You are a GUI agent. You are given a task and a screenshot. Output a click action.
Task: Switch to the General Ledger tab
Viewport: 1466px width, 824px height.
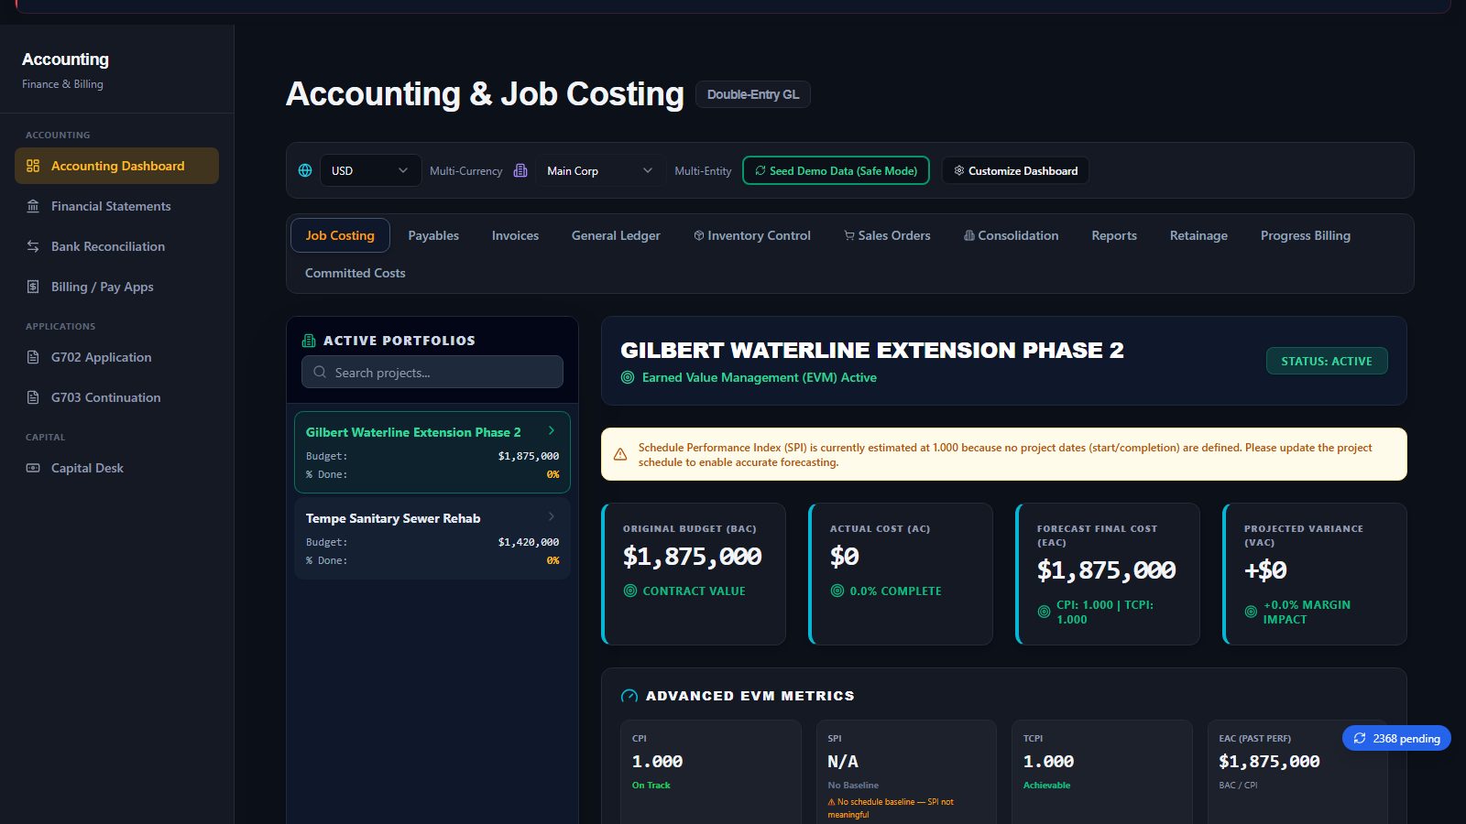(x=616, y=235)
